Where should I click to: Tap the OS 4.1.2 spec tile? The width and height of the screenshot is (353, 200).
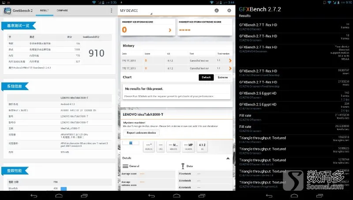point(202,147)
